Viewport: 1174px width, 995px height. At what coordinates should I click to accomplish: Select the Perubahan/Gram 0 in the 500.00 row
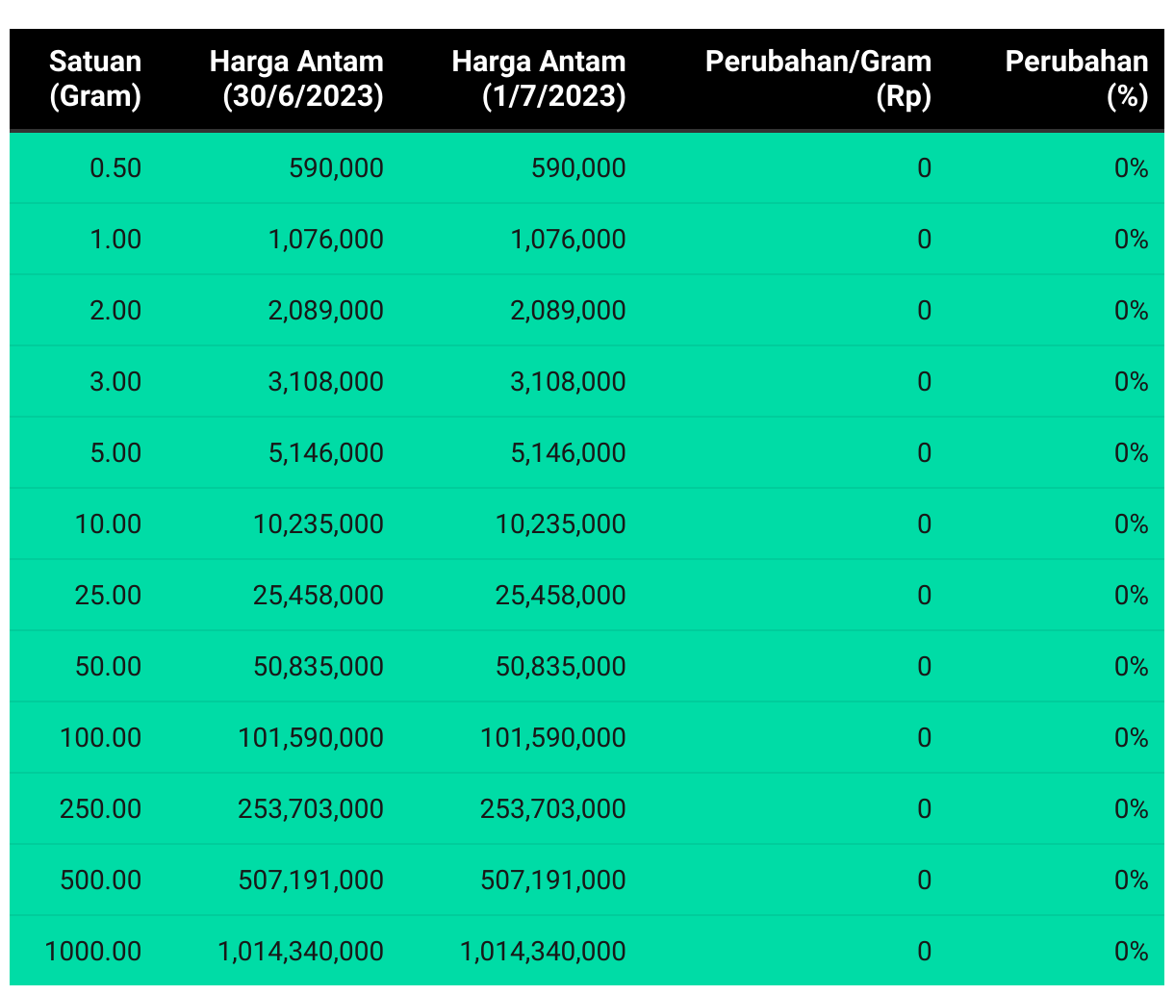click(x=925, y=880)
